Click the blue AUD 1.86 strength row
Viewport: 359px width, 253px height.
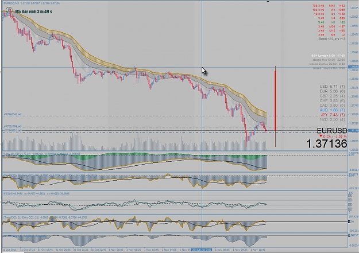332,110
